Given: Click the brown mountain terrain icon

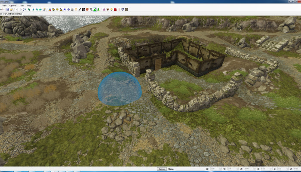Looking at the screenshot, I should point(61,9).
